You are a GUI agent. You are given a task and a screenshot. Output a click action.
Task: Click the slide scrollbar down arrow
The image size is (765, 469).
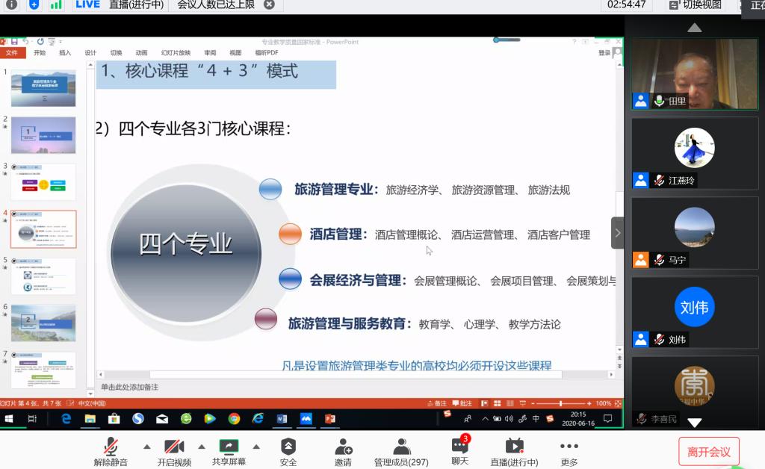click(x=619, y=350)
